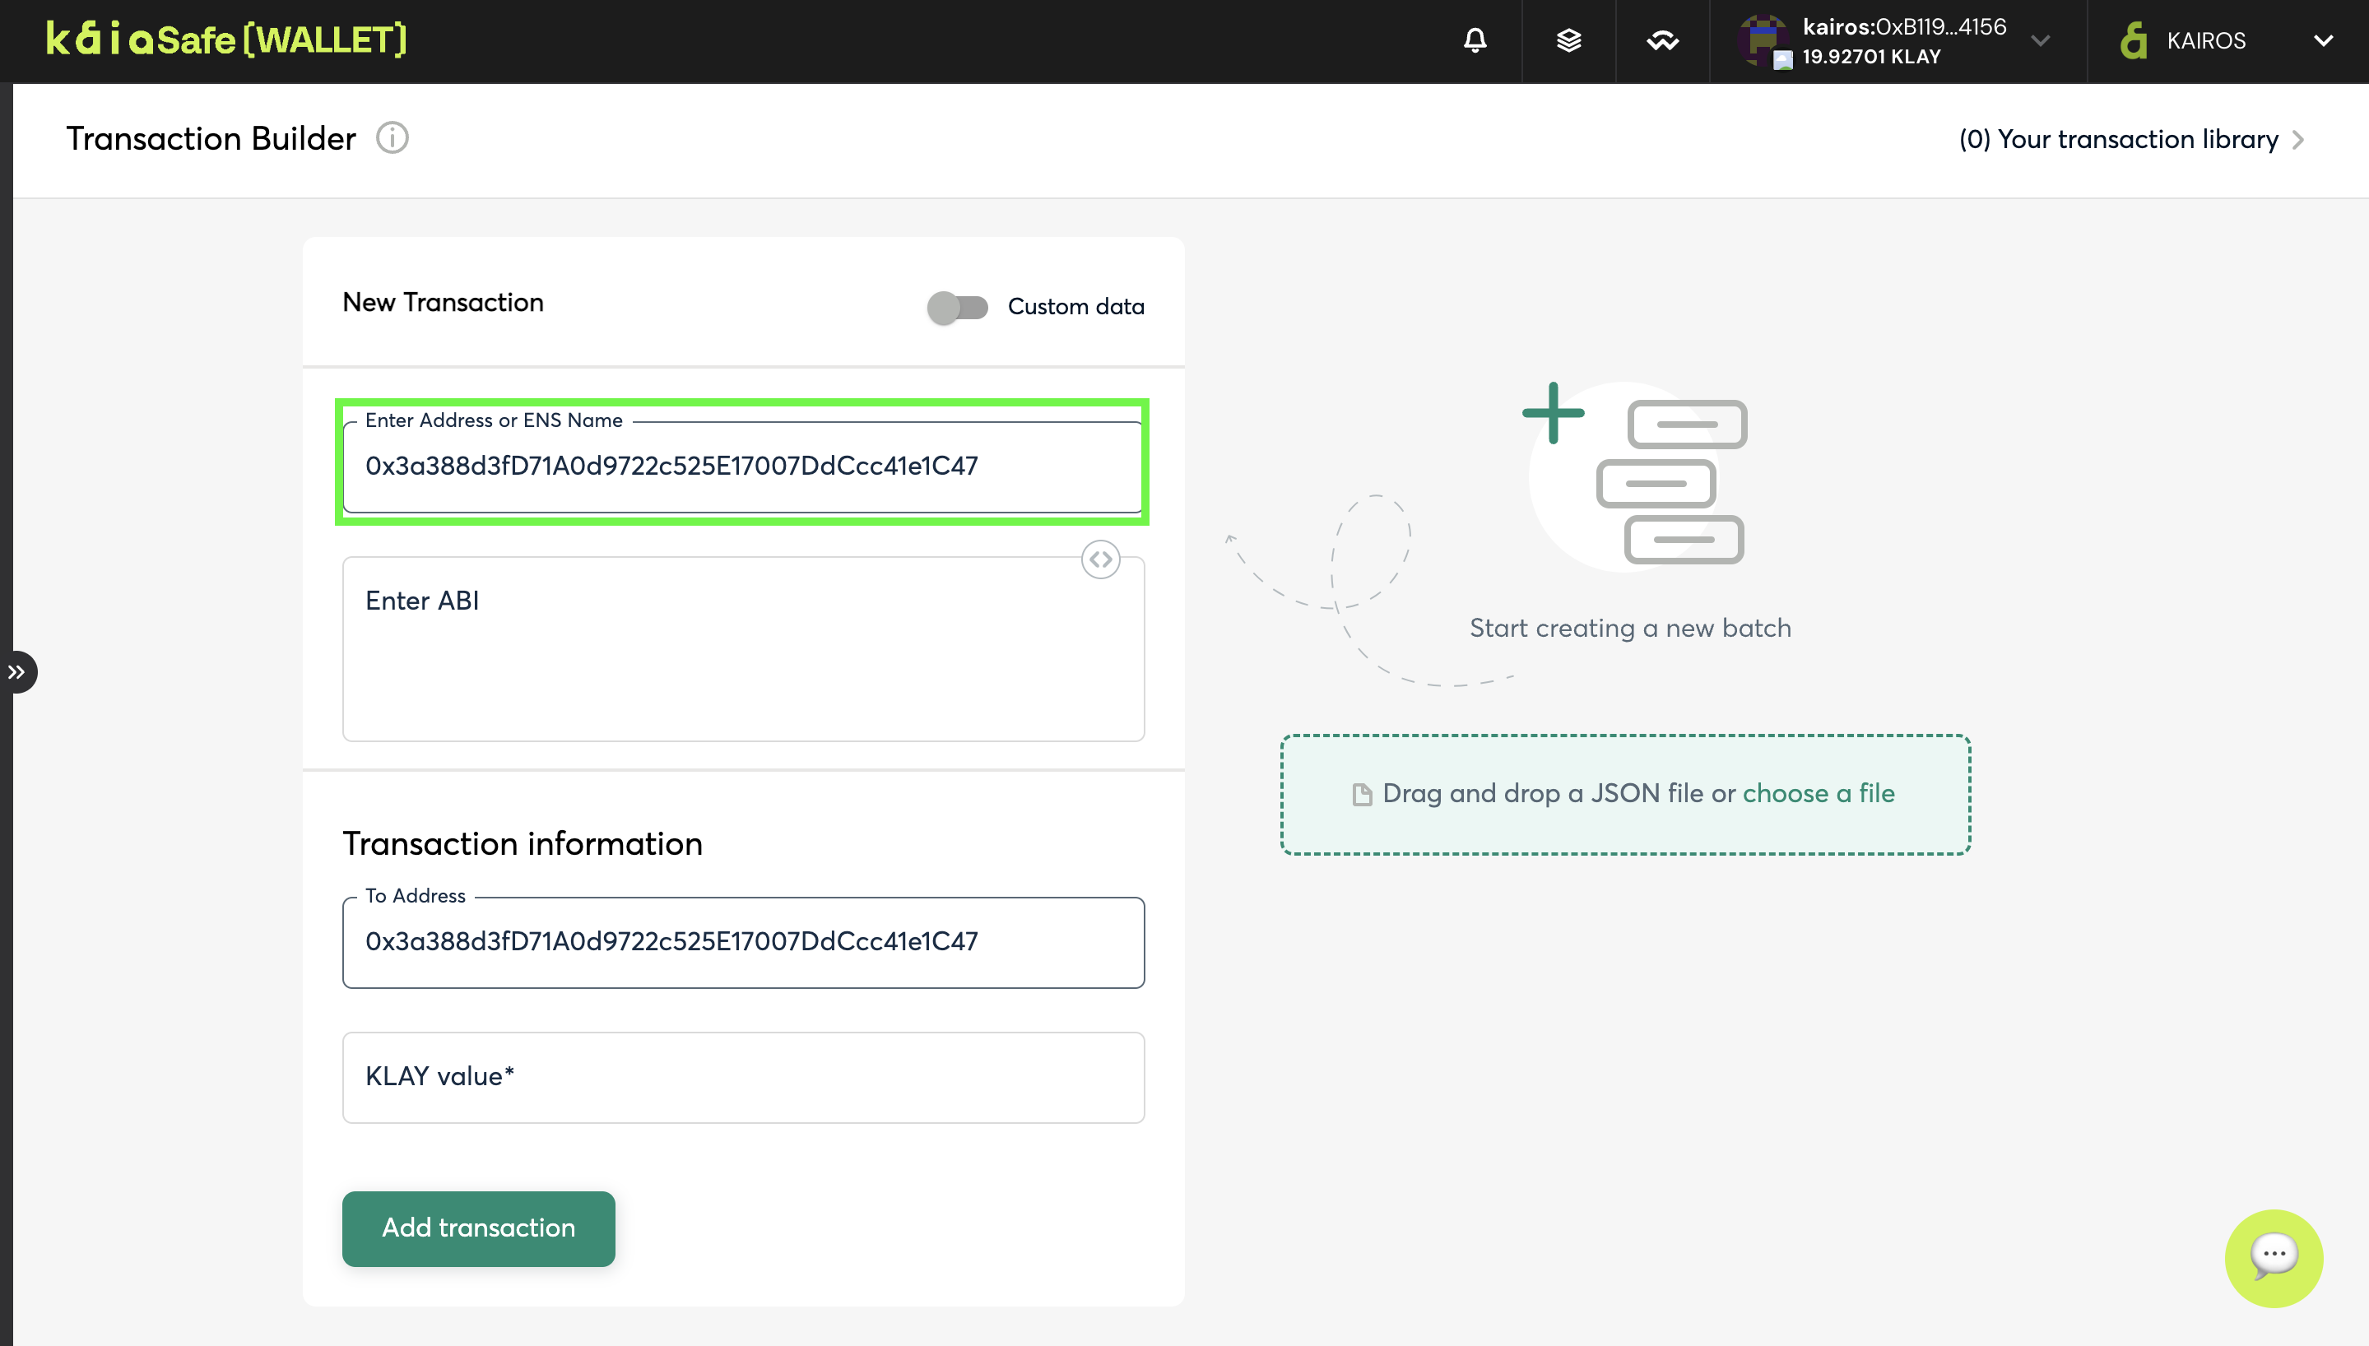
Task: Open Your transaction library
Action: (x=2130, y=140)
